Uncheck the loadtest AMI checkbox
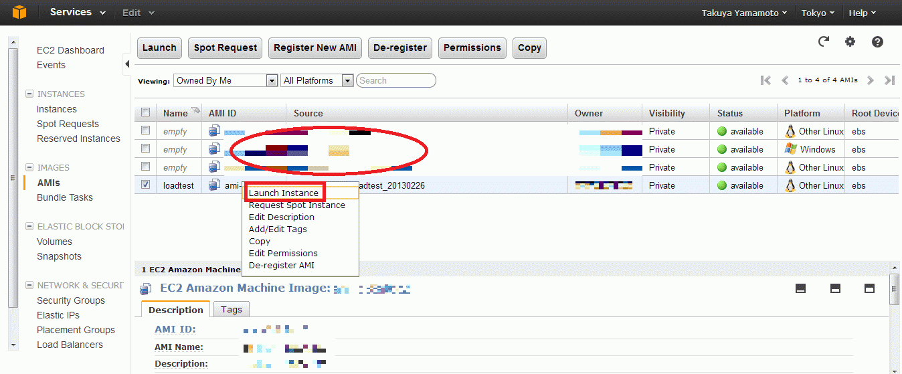Viewport: 902px width, 374px height. [146, 185]
